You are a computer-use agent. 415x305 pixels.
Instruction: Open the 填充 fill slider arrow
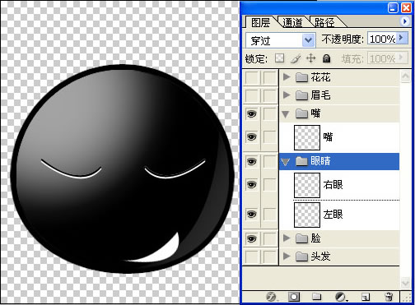pos(401,57)
